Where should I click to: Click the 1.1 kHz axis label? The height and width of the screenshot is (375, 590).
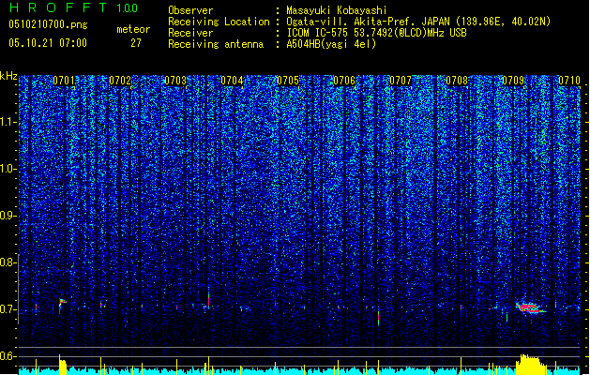click(8, 122)
